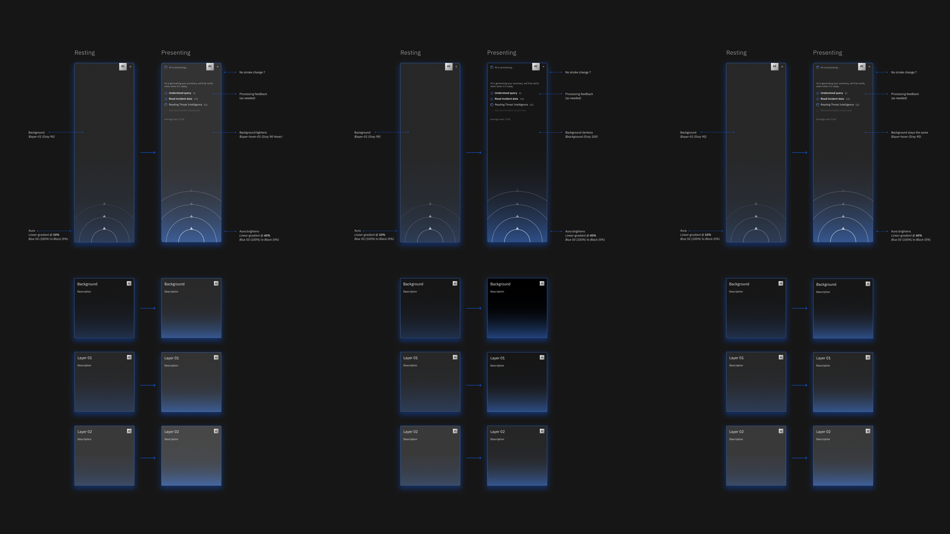Image resolution: width=950 pixels, height=534 pixels.
Task: Click "Reading Threat Intelligence" label, "Background darkens" panel
Action: [511, 105]
